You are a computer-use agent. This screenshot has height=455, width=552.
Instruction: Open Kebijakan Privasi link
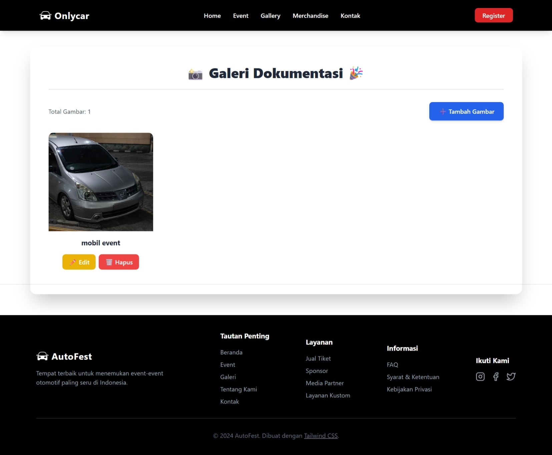pyautogui.click(x=409, y=389)
